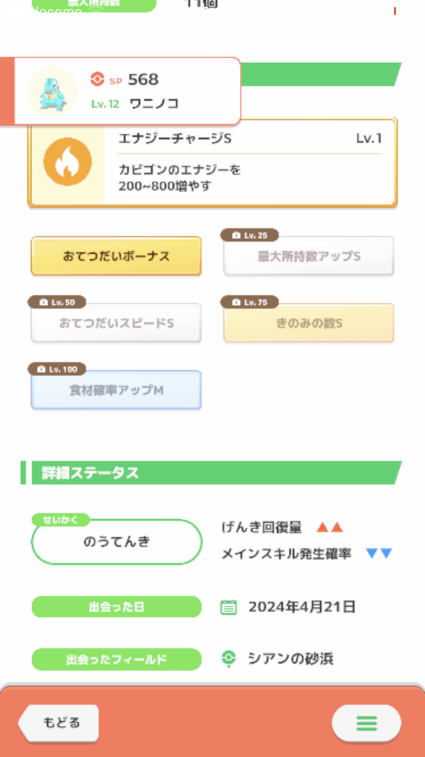Tap the SP Poké Ball icon
The image size is (425, 757).
tap(97, 79)
